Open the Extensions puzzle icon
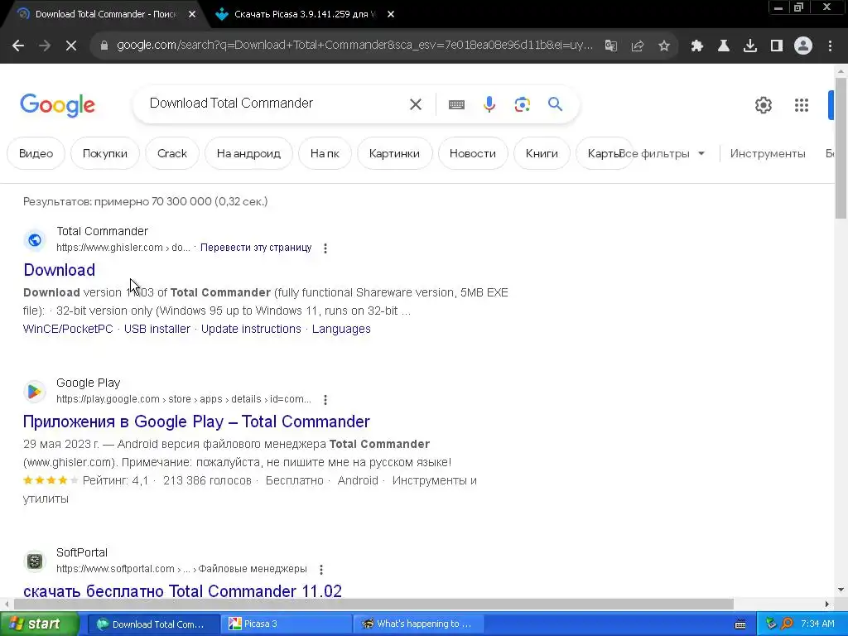This screenshot has height=636, width=848. pos(697,46)
